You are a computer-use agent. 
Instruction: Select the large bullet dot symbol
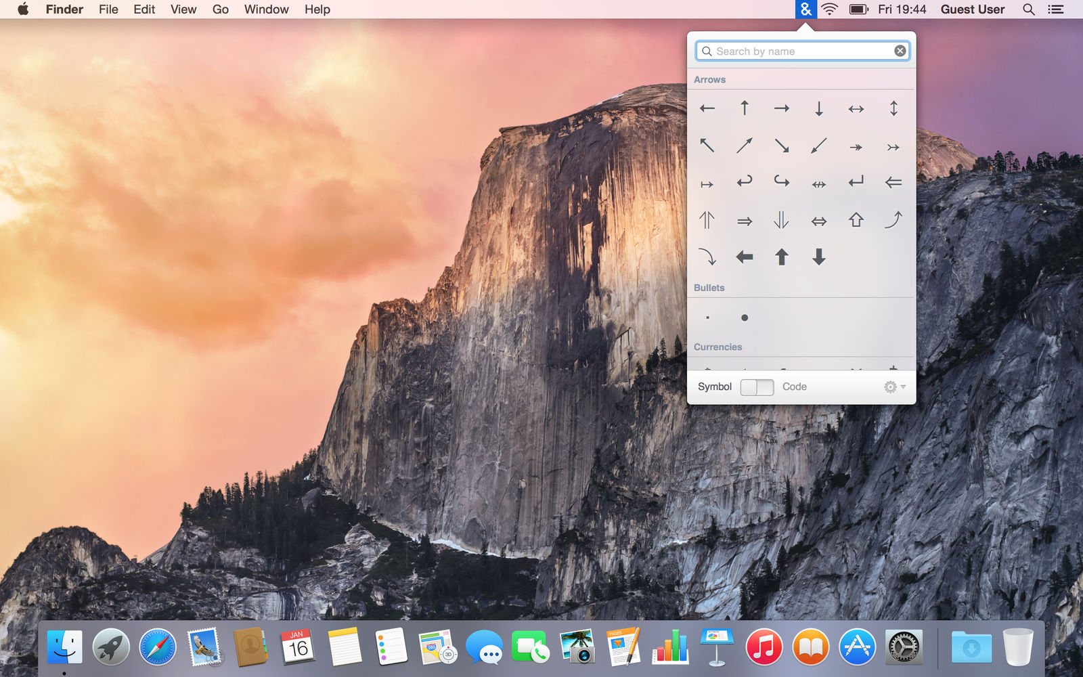[745, 318]
